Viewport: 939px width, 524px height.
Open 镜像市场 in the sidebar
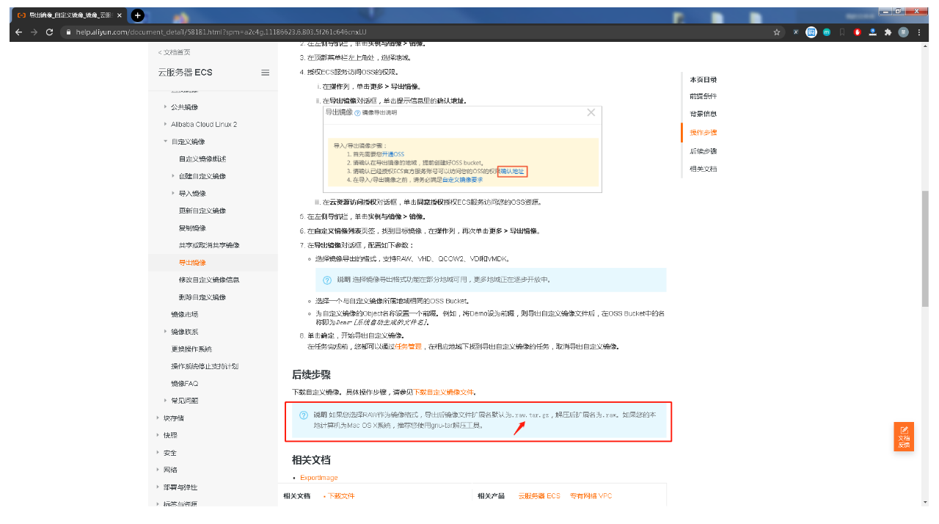[185, 314]
